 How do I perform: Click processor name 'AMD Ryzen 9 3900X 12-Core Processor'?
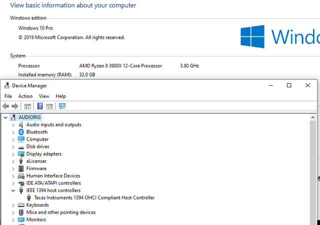tap(120, 66)
